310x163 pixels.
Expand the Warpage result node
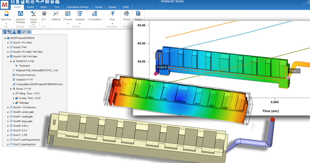point(14,103)
